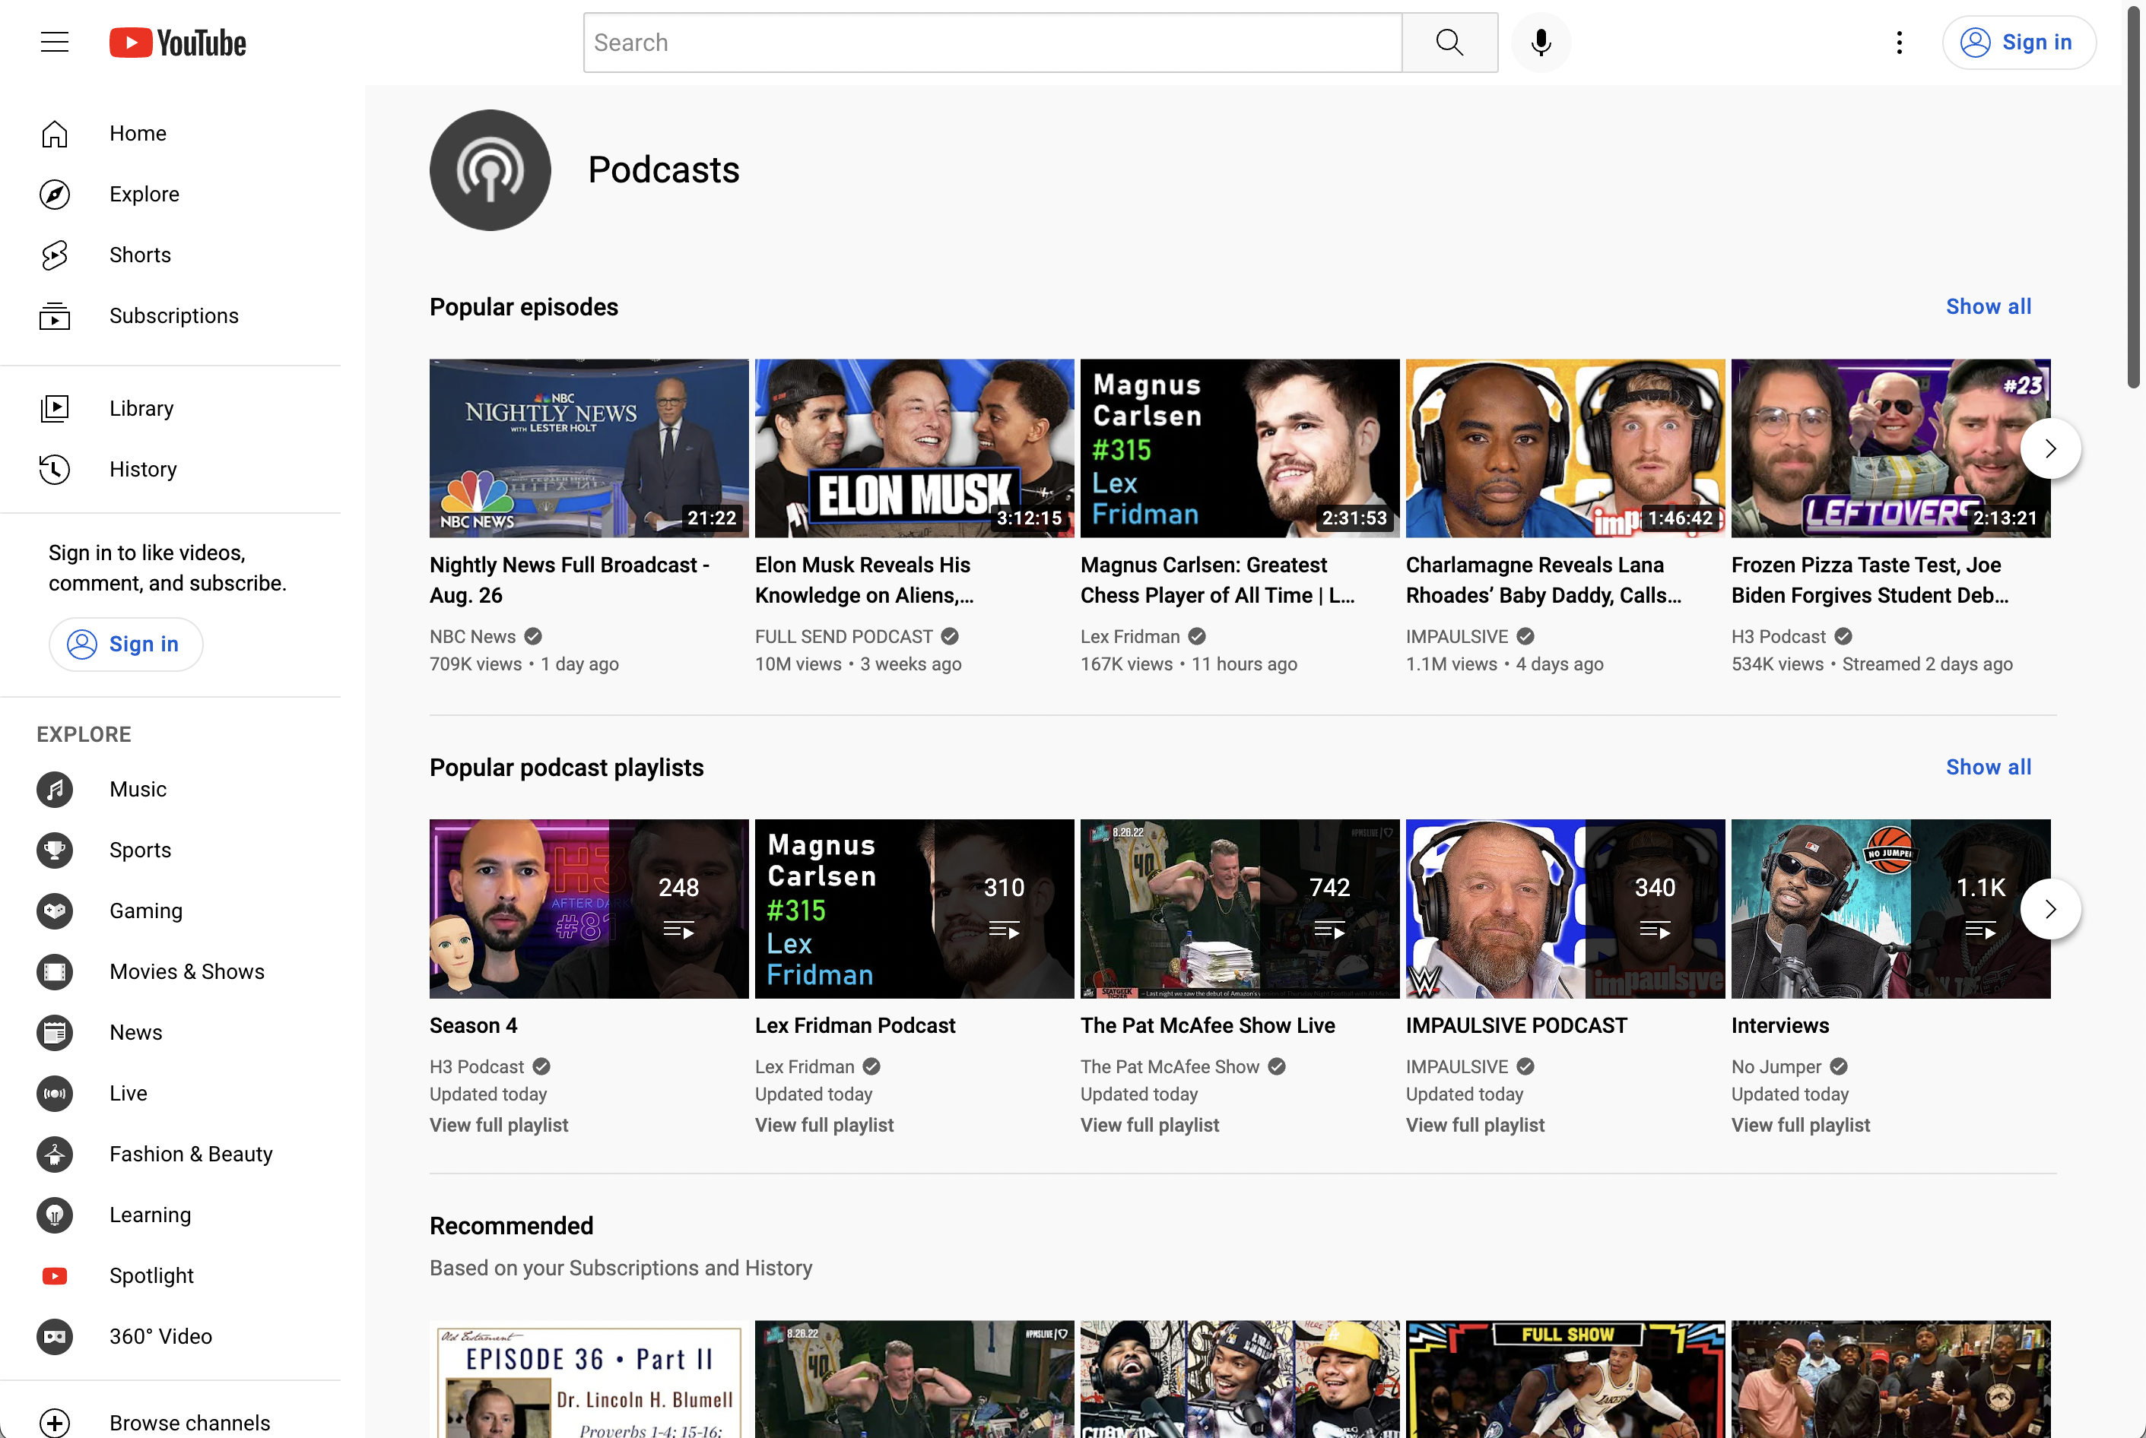
Task: Click the Spotlight icon
Action: [x=55, y=1275]
